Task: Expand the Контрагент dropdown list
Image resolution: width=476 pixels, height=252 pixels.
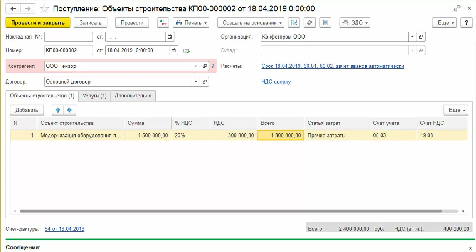Action: [196, 66]
